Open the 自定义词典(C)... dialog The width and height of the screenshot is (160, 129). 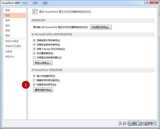[43, 63]
